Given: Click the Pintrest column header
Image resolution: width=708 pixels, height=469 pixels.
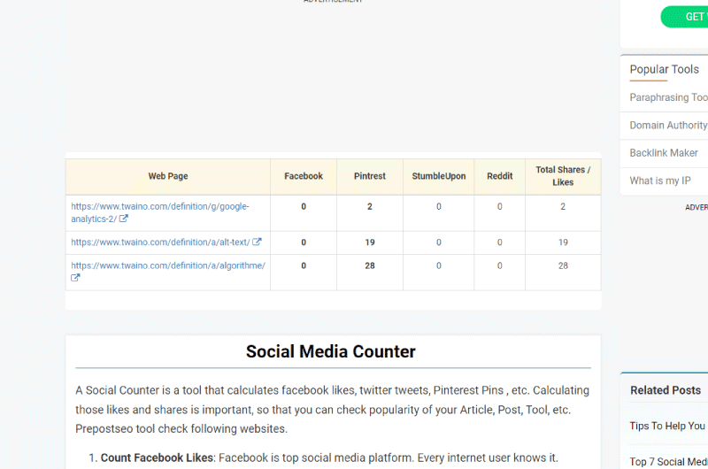Looking at the screenshot, I should click(370, 176).
